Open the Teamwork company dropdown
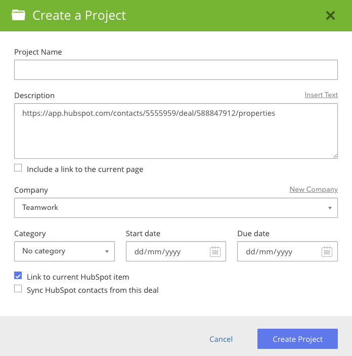This screenshot has height=356, width=352. coord(176,208)
